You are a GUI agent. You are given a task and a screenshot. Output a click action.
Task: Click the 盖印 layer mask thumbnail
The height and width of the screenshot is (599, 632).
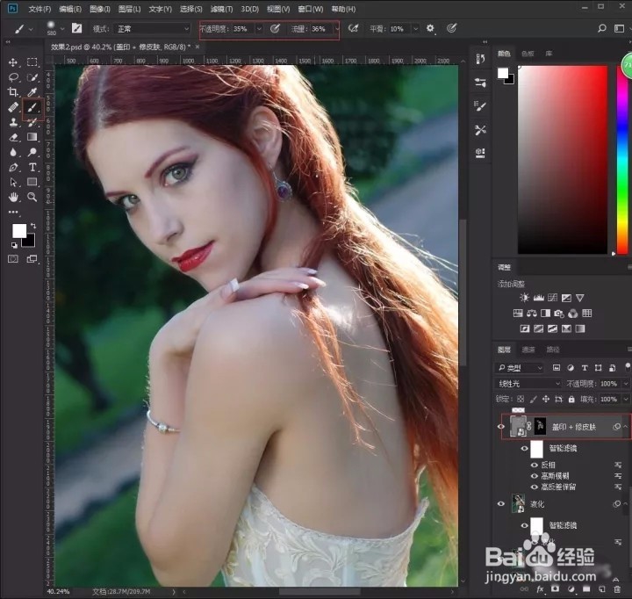(540, 426)
